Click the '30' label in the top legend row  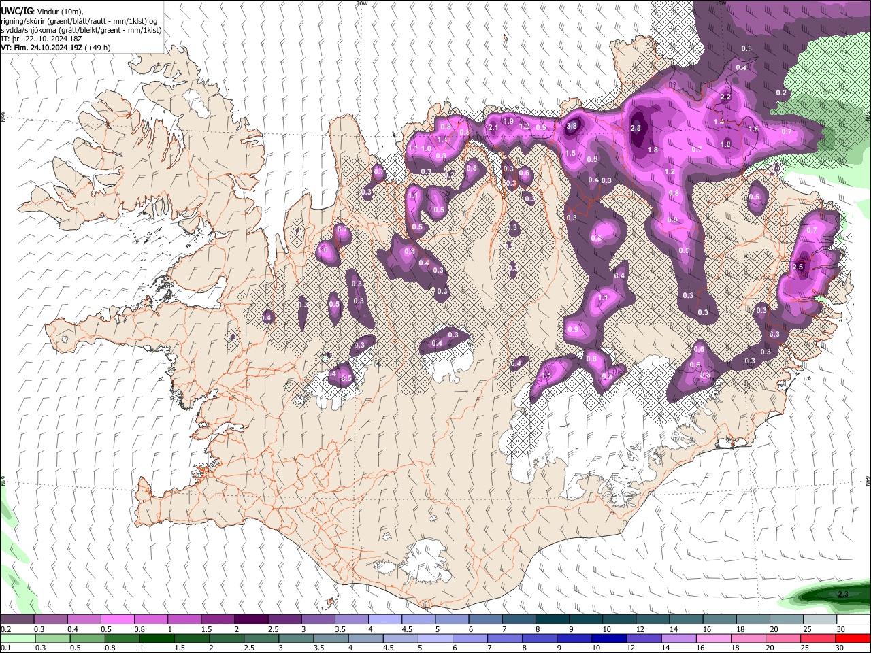(x=841, y=629)
